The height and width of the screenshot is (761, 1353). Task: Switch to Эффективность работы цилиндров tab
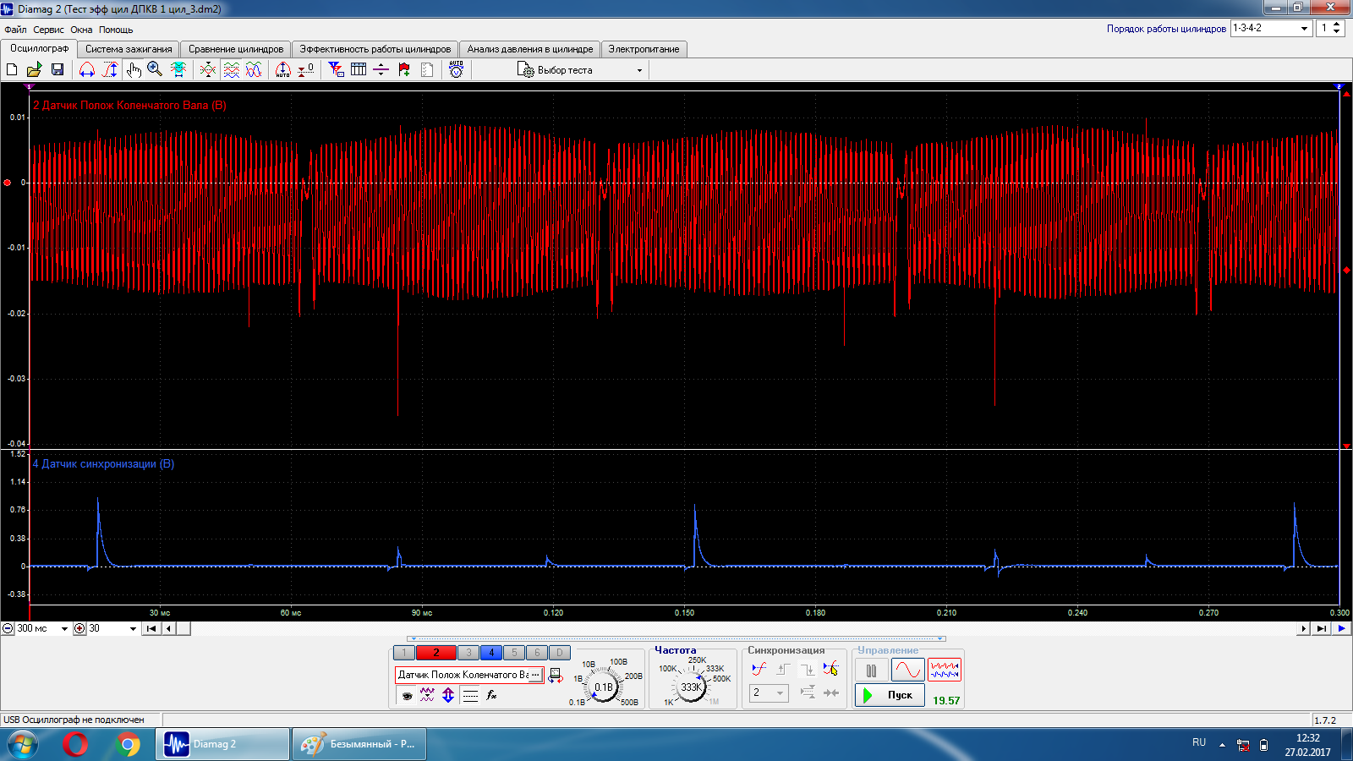click(x=375, y=49)
